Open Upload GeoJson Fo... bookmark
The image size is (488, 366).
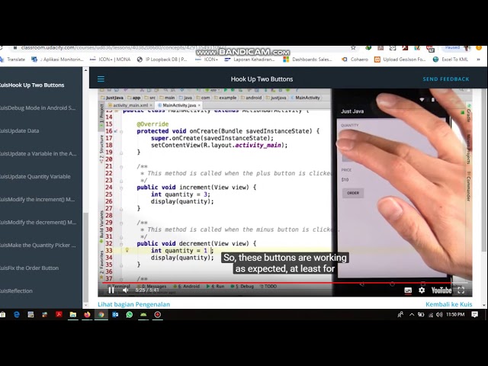(400, 59)
